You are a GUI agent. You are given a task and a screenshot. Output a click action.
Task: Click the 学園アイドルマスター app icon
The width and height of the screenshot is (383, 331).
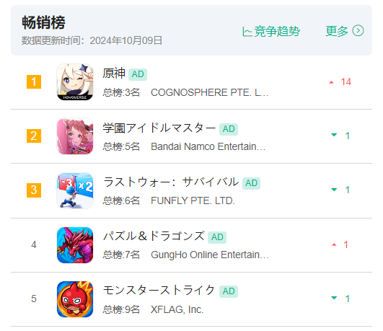[75, 136]
